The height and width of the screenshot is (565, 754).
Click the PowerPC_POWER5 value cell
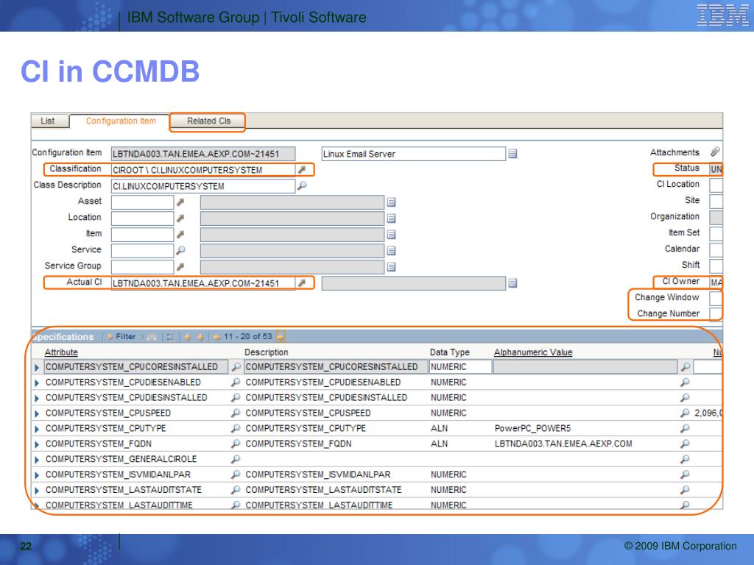coord(533,429)
